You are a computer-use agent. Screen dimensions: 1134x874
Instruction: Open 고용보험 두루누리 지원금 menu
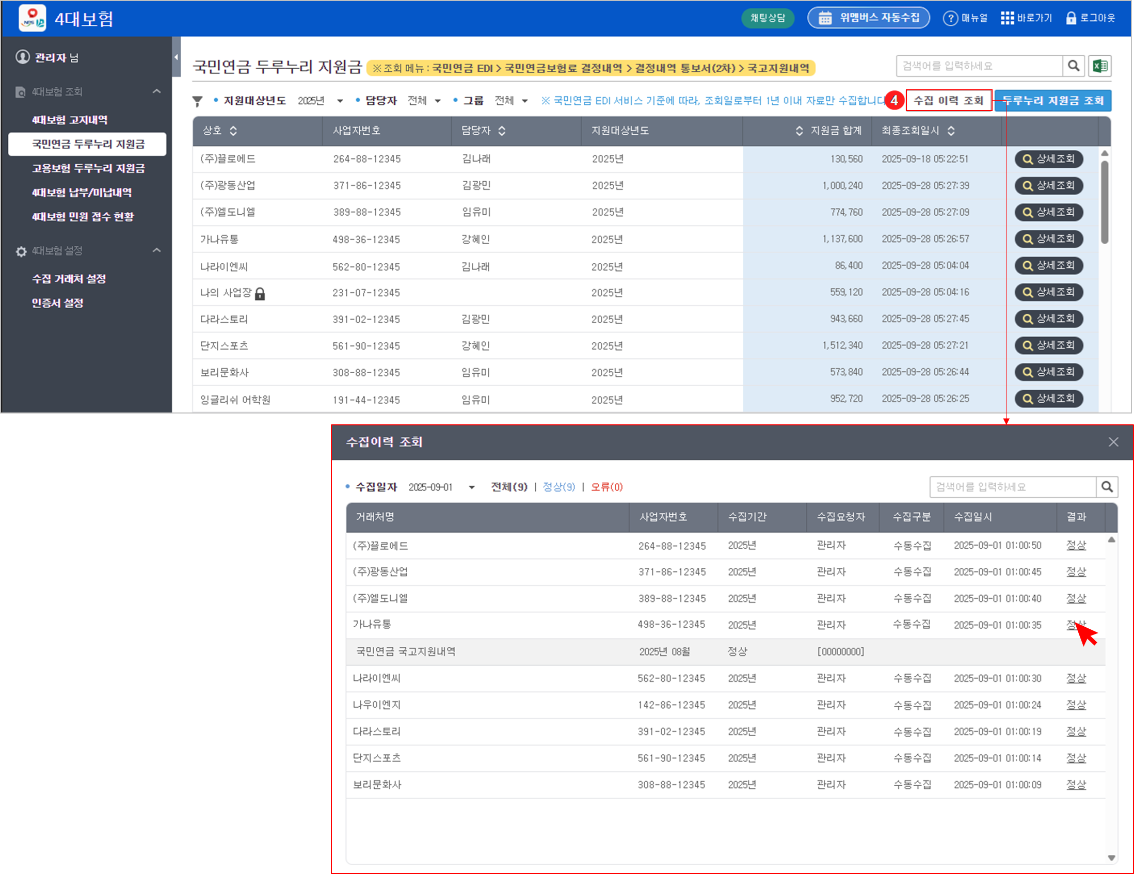coord(88,168)
